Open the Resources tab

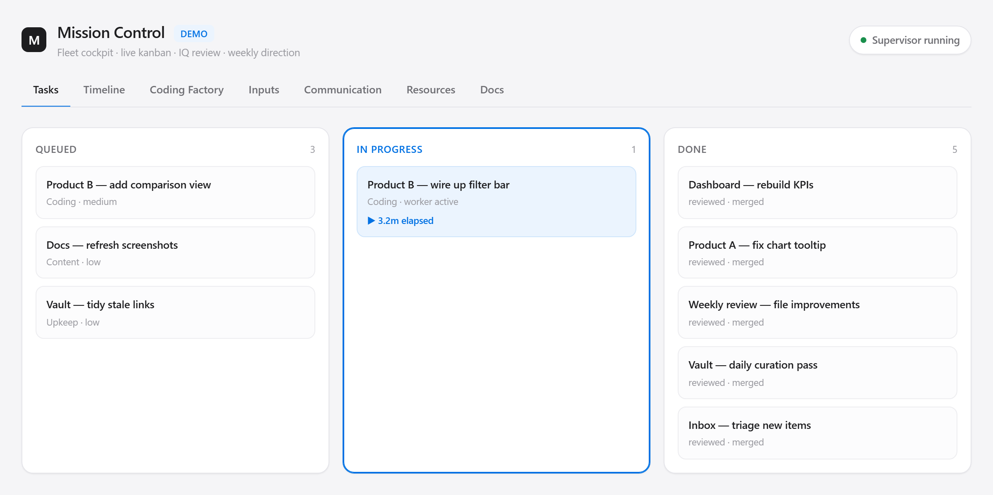431,90
